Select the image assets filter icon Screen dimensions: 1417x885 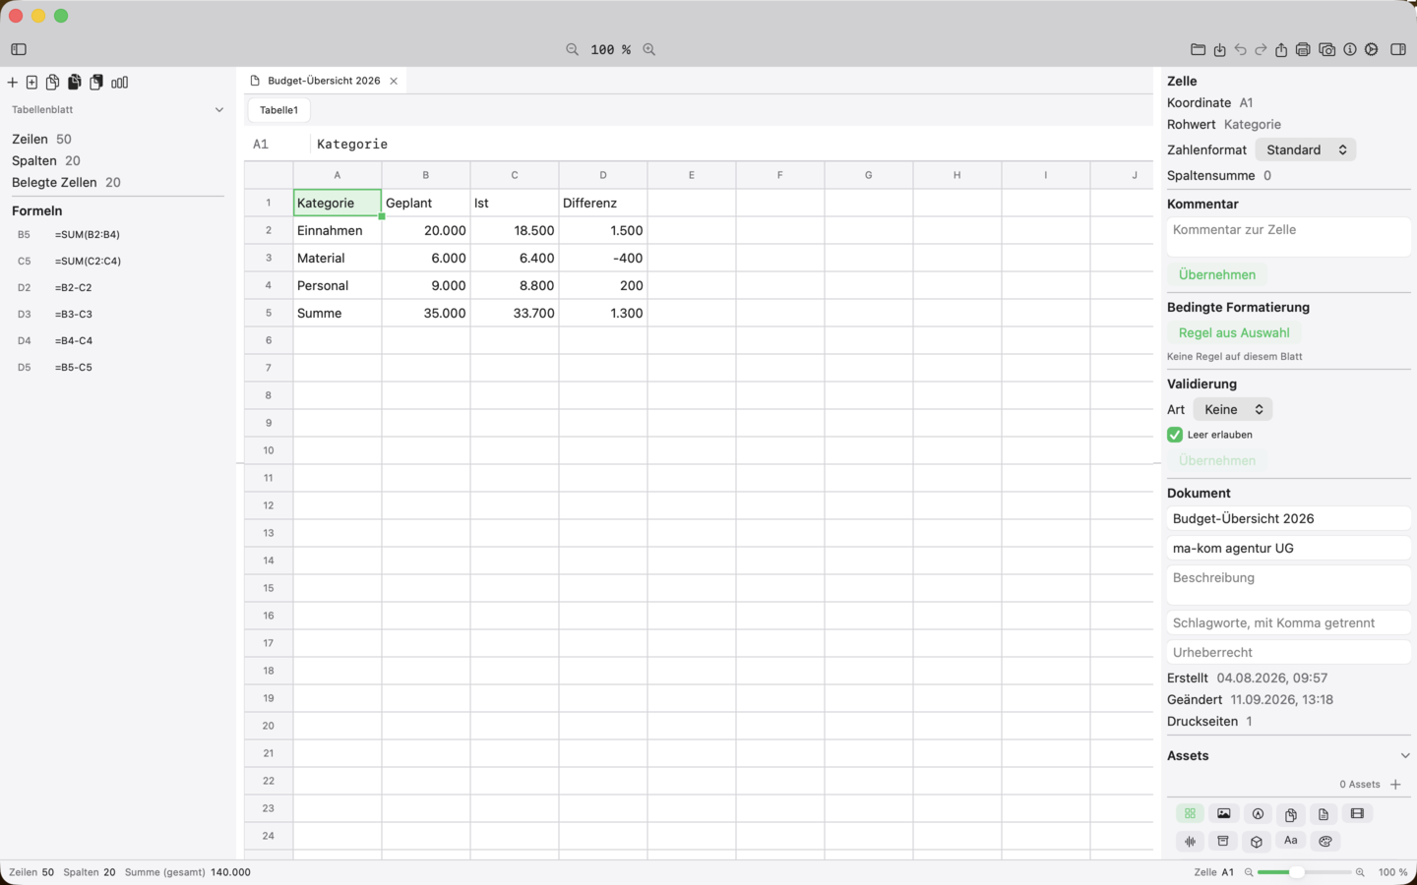click(x=1223, y=813)
